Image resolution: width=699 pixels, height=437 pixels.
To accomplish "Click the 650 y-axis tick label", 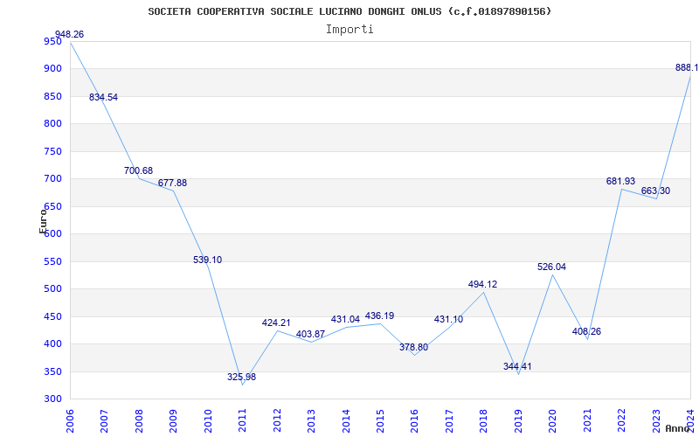I will tap(52, 206).
